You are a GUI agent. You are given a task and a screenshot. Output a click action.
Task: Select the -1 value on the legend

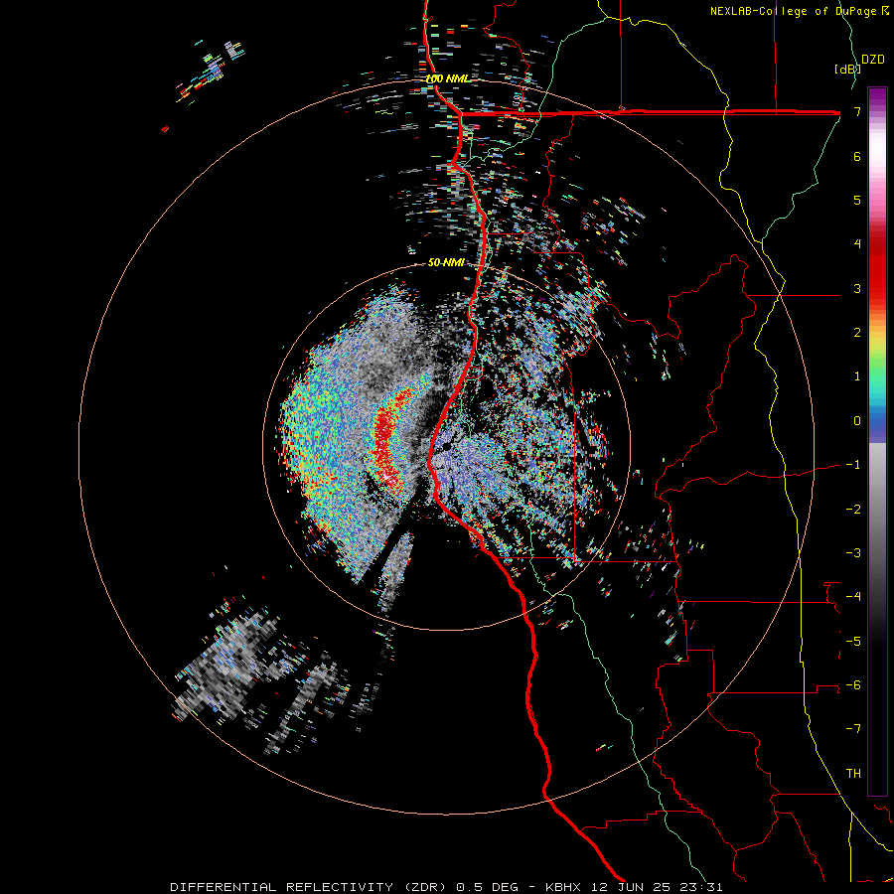point(853,465)
